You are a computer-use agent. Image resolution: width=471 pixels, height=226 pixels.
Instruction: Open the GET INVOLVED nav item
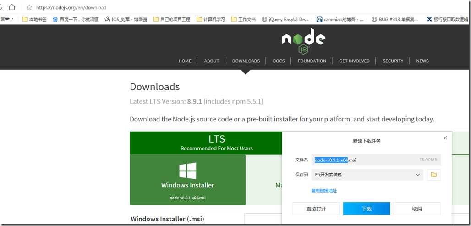point(354,61)
